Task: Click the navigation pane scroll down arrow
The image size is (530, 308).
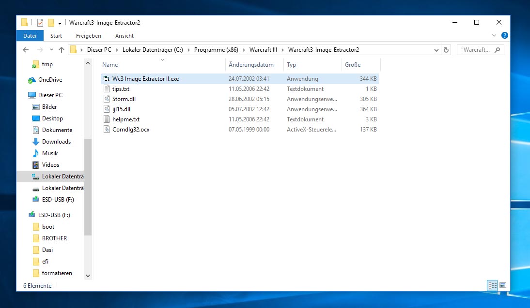Action: [x=88, y=276]
